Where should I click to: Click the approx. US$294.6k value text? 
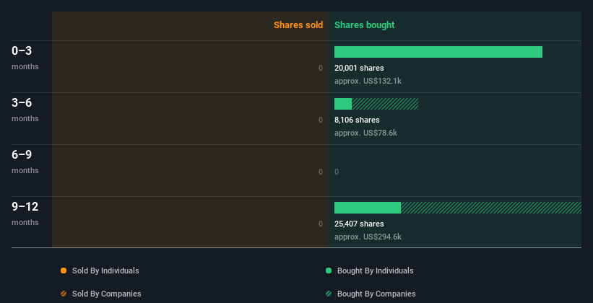pos(368,237)
